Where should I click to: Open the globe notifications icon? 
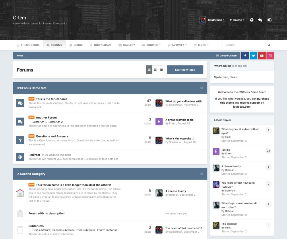tap(252, 20)
